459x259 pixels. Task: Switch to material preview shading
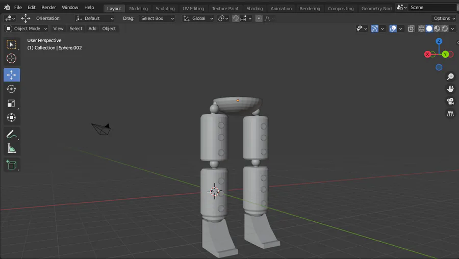437,29
